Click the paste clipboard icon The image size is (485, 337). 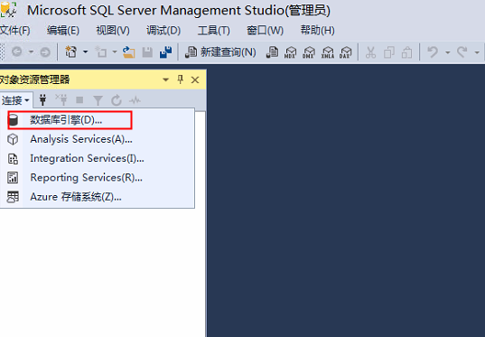coord(406,52)
